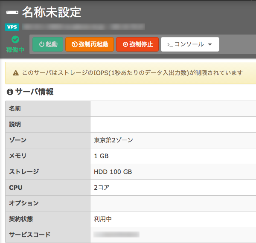Image resolution: width=256 pixels, height=243 pixels.
Task: Click the 稼働中 status label
Action: tap(15, 50)
